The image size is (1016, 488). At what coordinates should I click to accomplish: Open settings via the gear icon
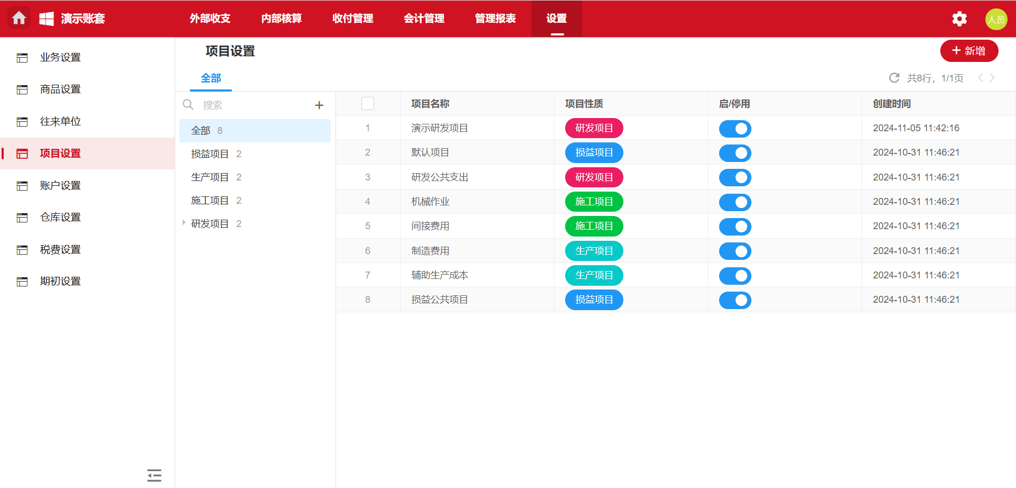tap(959, 19)
